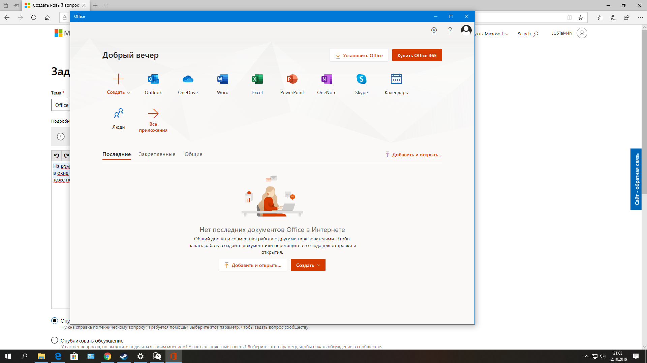
Task: Click Установить Office button
Action: click(359, 55)
